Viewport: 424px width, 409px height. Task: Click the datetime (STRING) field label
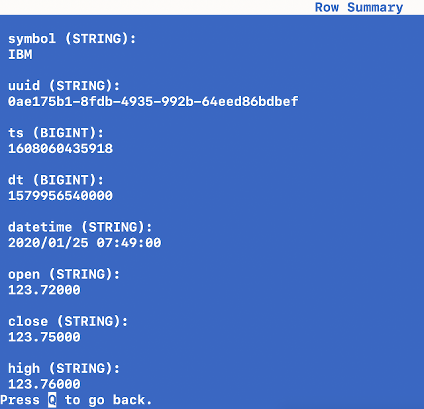pyautogui.click(x=80, y=227)
